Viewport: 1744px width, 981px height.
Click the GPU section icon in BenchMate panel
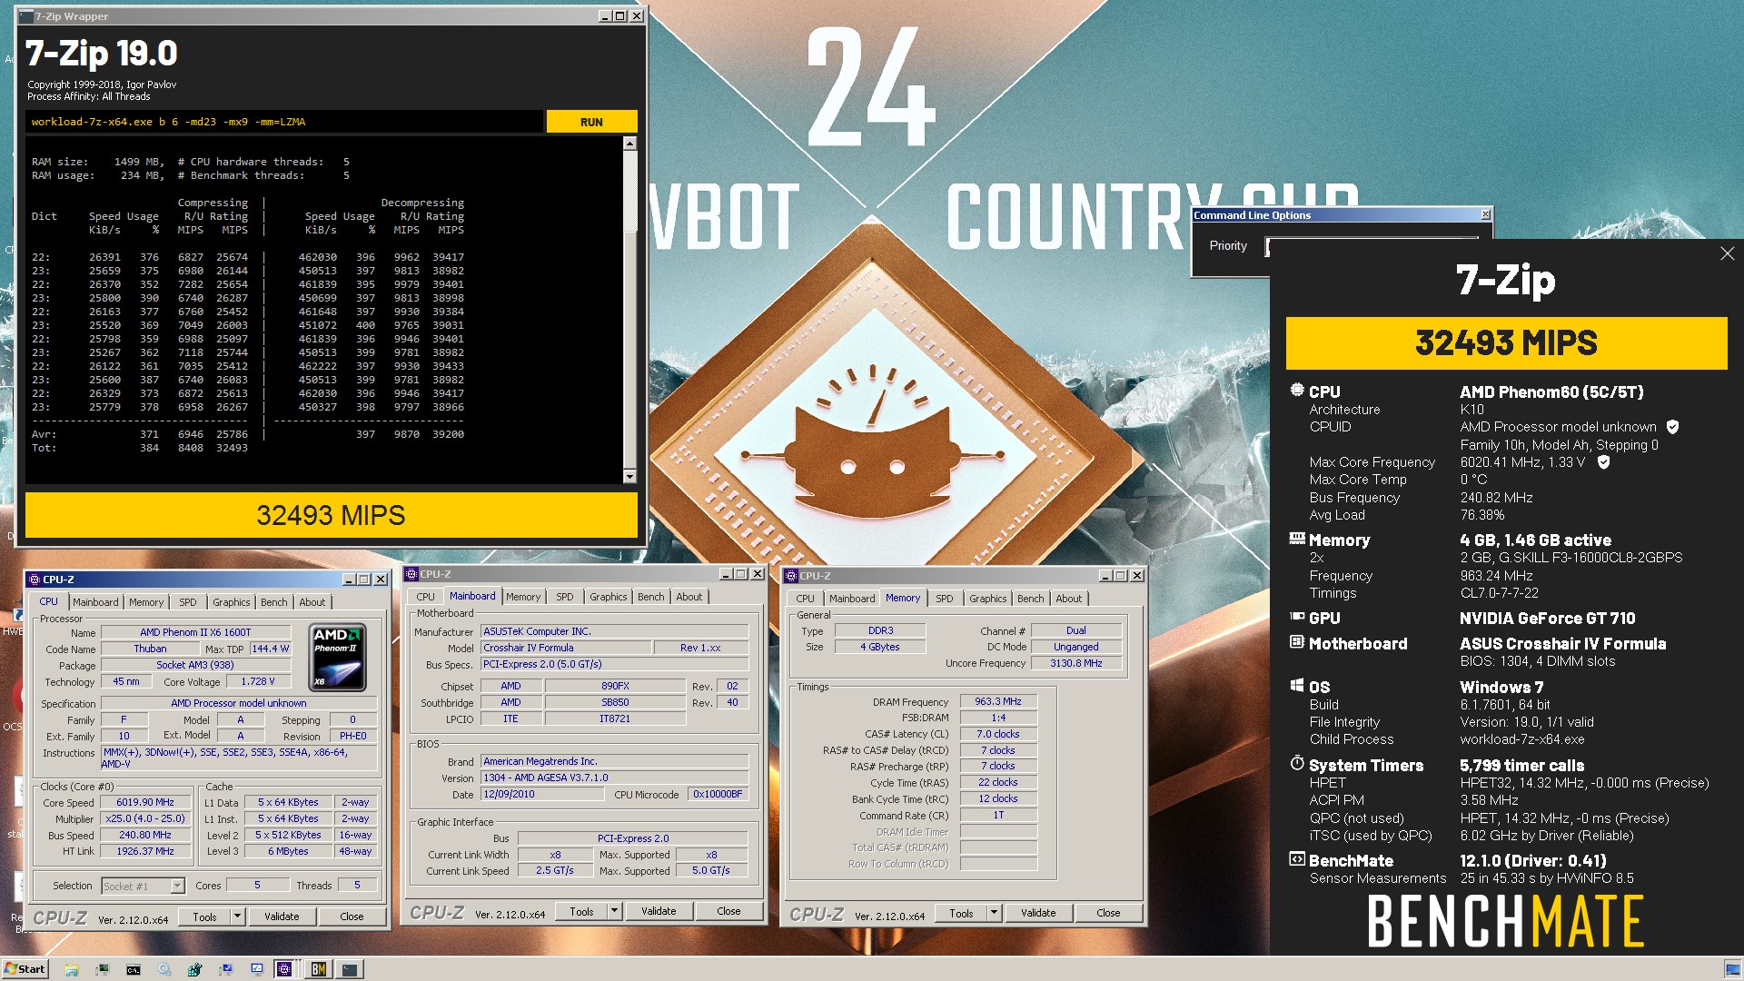1296,617
